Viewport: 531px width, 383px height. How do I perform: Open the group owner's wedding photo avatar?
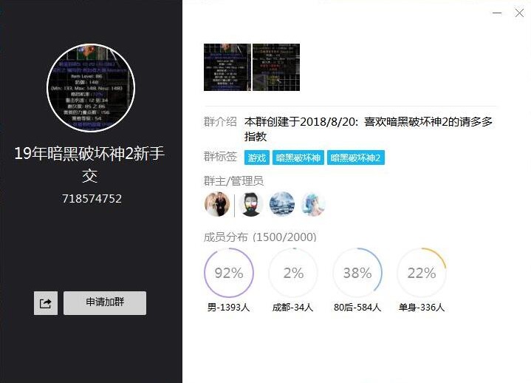coord(217,204)
